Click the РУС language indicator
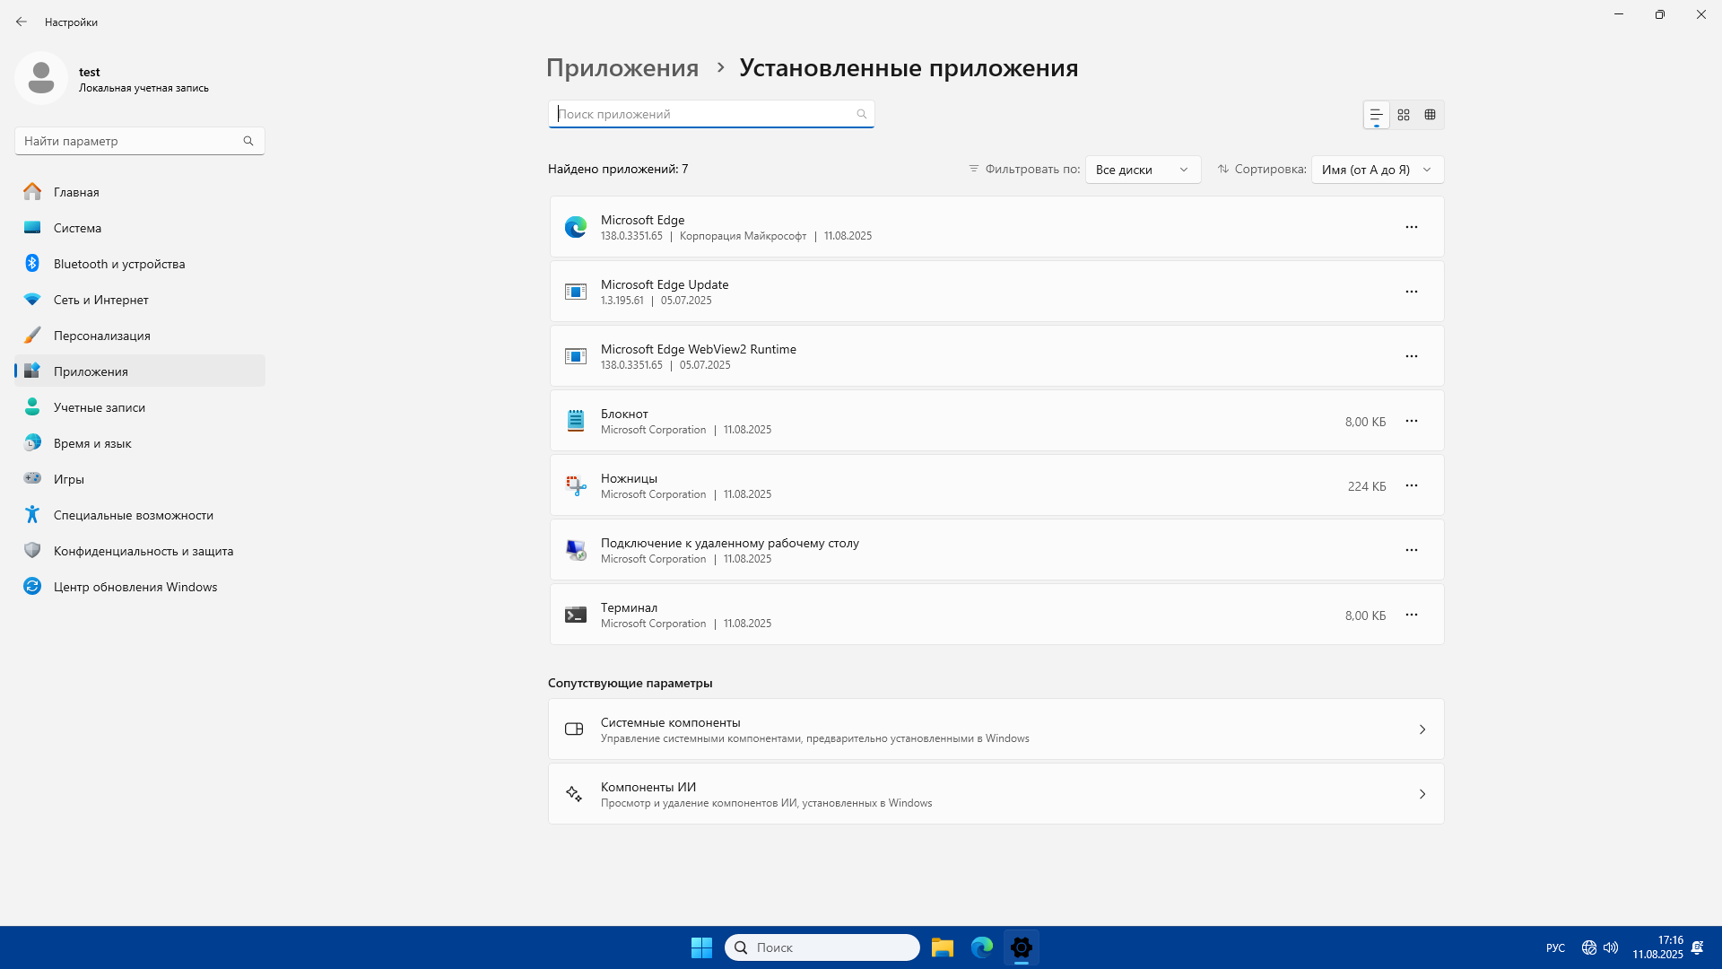Viewport: 1722px width, 969px height. [1556, 947]
